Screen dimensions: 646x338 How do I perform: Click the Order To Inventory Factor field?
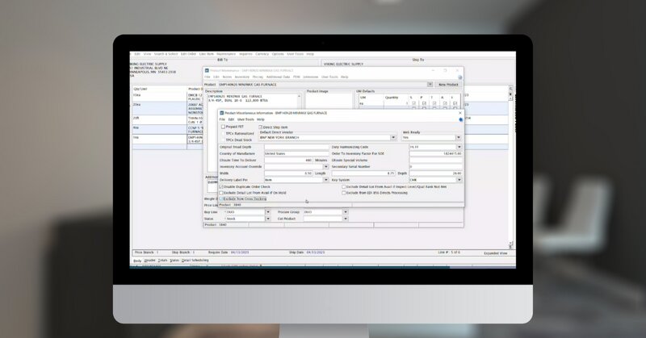point(435,153)
